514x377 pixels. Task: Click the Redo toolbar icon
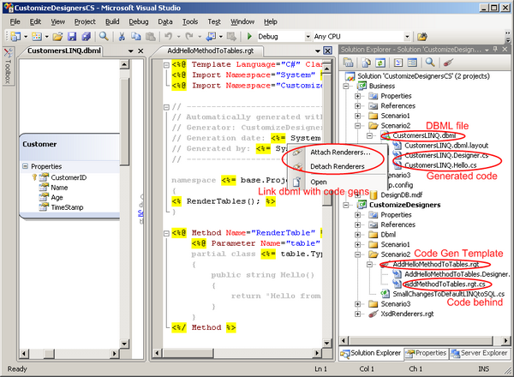pyautogui.click(x=189, y=36)
